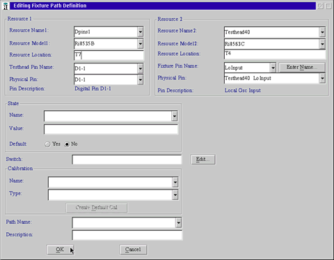Open the Resource Name2 dropdown arrow
The image size is (334, 260).
[322, 32]
